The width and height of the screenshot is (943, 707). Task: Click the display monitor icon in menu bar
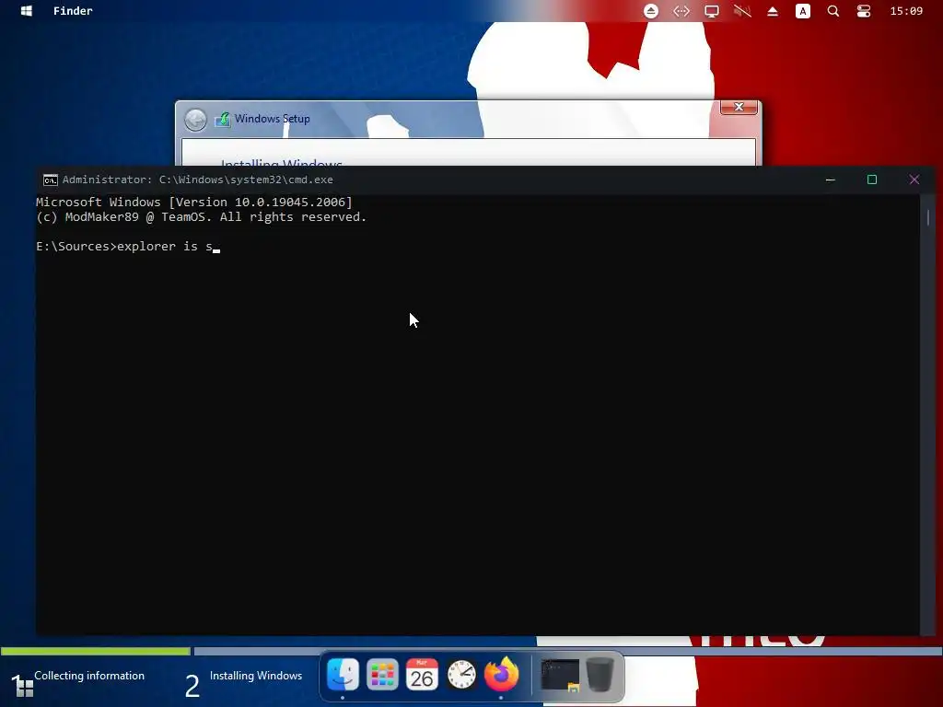tap(712, 11)
